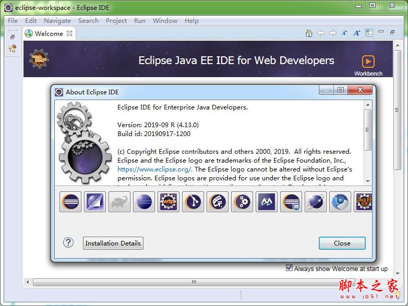Viewport: 408px width, 306px height.
Task: Open the Navigate menu
Action: click(57, 20)
